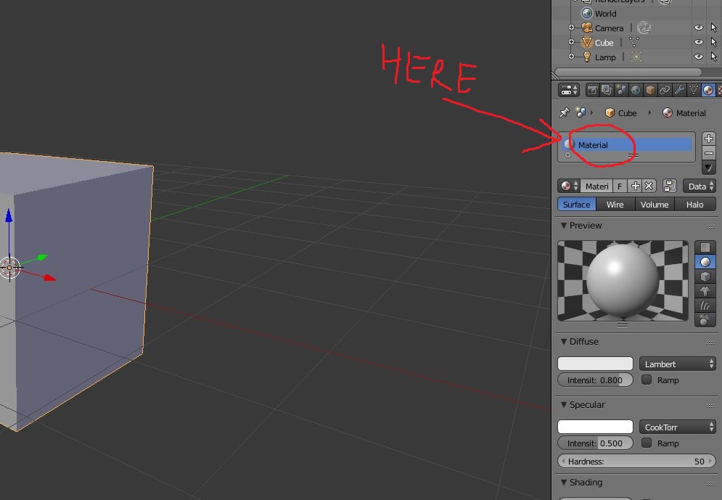The width and height of the screenshot is (722, 500).
Task: Open the Render properties tab (camera icon)
Action: click(x=592, y=90)
